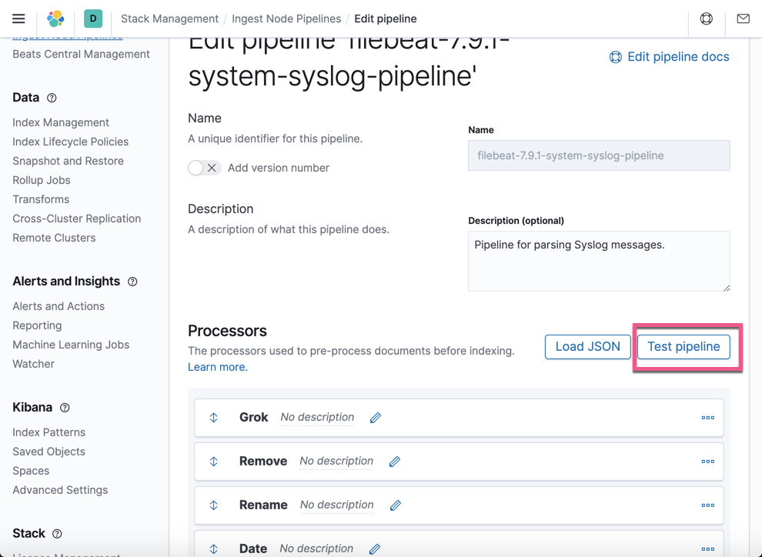
Task: Open Index Patterns in sidebar
Action: tap(48, 432)
